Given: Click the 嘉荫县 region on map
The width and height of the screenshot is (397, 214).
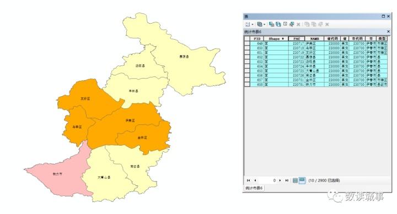Looking at the screenshot, I should (184, 57).
